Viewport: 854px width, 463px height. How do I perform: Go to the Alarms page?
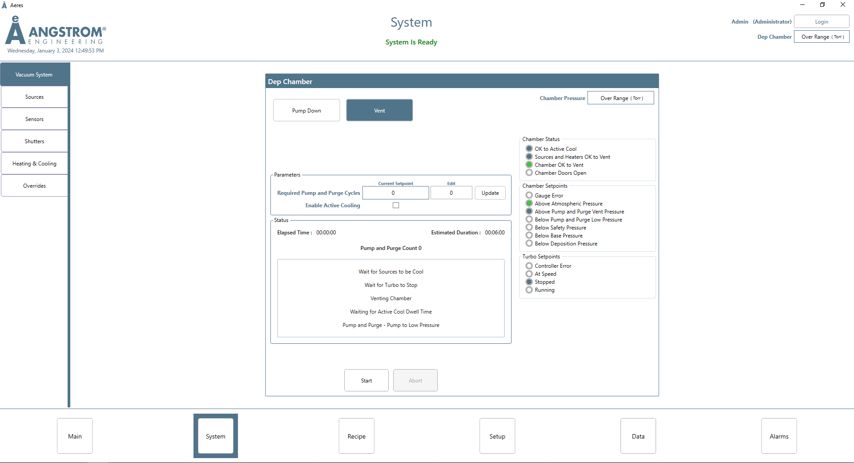(x=779, y=436)
